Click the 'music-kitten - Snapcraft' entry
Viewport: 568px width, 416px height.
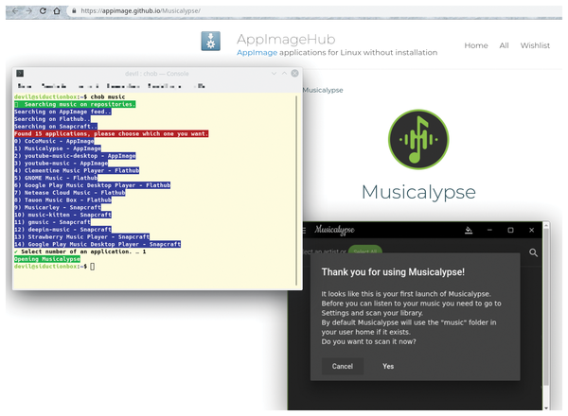coord(62,215)
